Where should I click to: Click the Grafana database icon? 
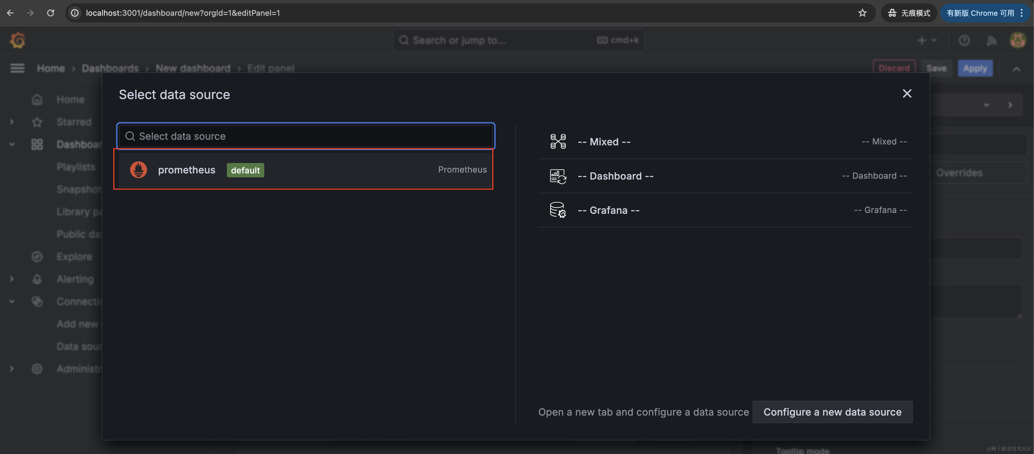(558, 210)
